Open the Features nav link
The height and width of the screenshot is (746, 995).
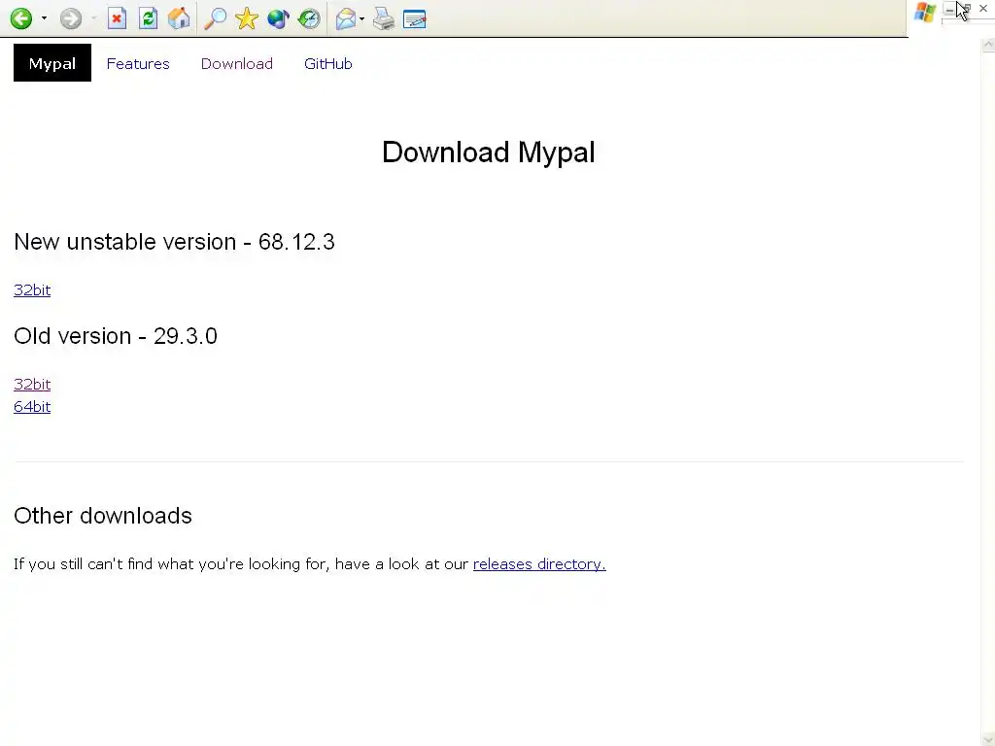[x=138, y=63]
